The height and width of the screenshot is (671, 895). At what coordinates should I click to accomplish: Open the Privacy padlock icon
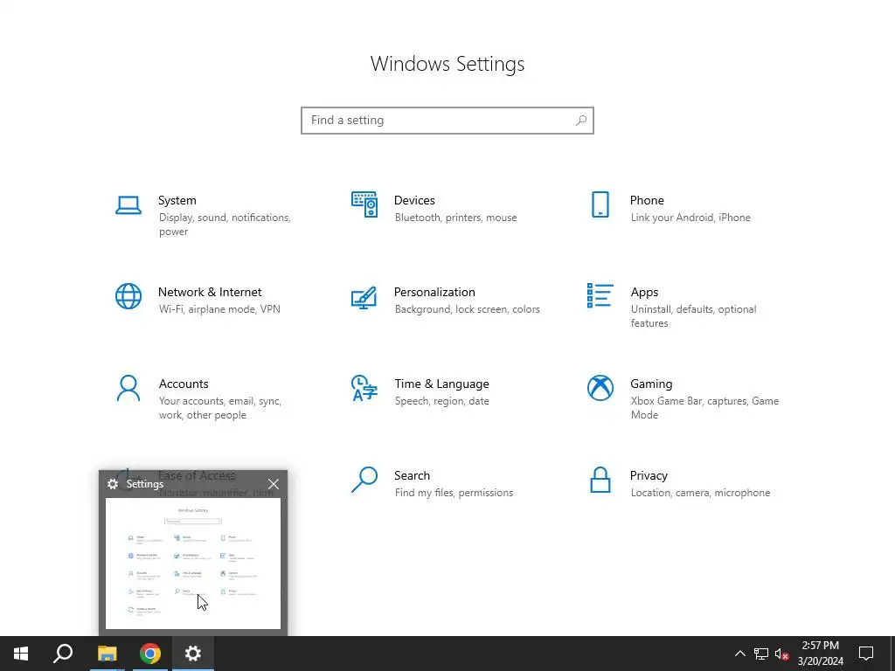[x=600, y=480]
